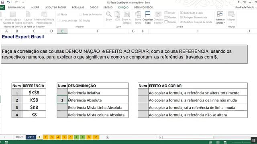Click Rolagem Sincronizada
The height and width of the screenshot is (144, 257).
click(x=194, y=17)
